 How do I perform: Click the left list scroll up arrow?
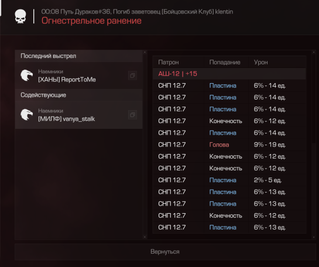click(x=145, y=52)
